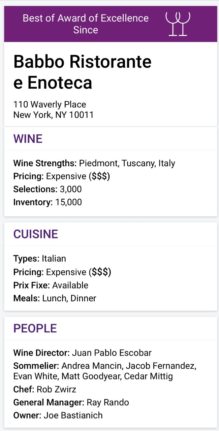This screenshot has height=431, width=219.
Task: Tap the Wine Strengths row
Action: click(94, 164)
